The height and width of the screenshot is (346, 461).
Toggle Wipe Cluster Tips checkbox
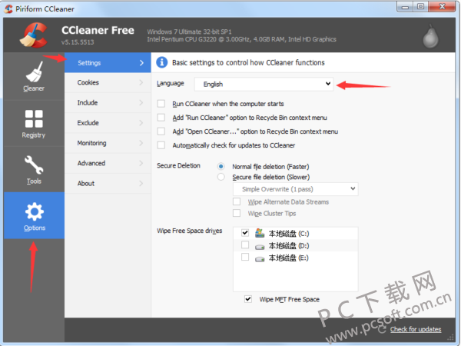(x=237, y=213)
